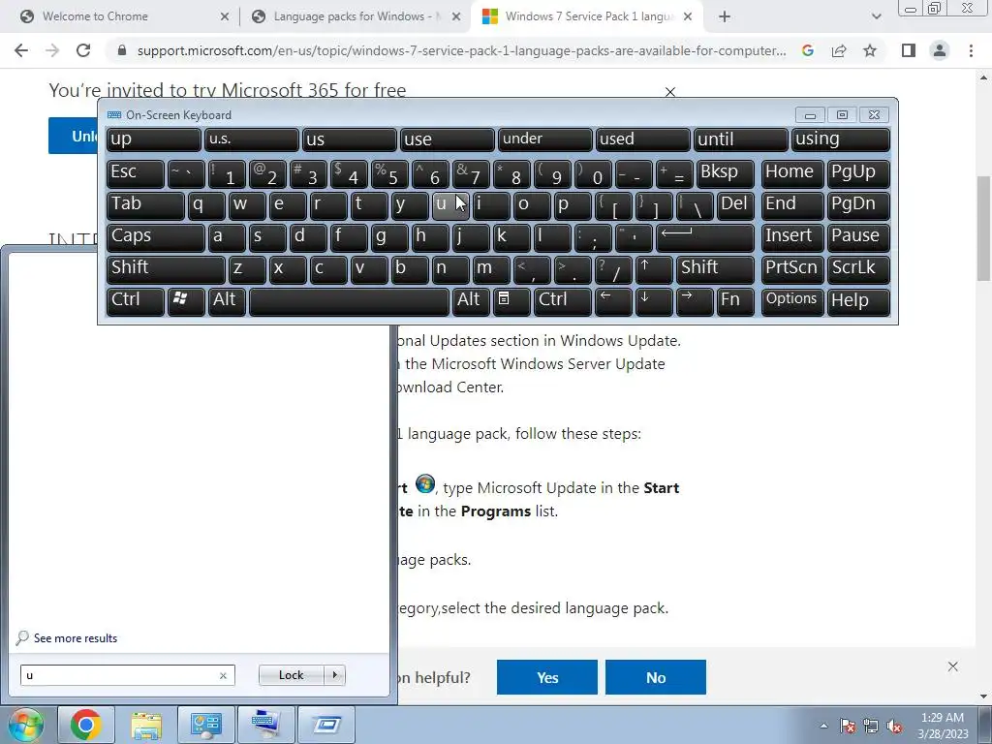Click the space bar on the keyboard

click(x=349, y=301)
